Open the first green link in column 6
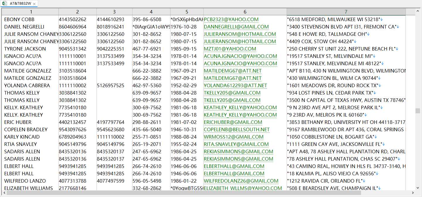Image resolution: width=422 pixels, height=197 pixels. (x=231, y=19)
